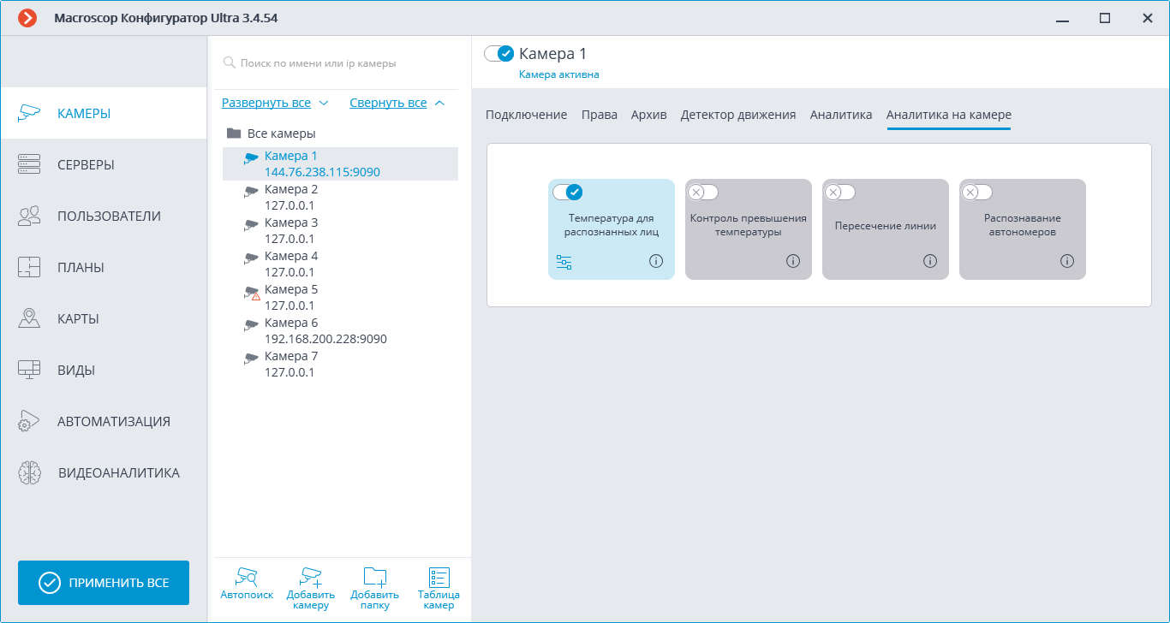Viewport: 1170px width, 623px height.
Task: Enable Контроль превышения температуры toggle
Action: 703,192
